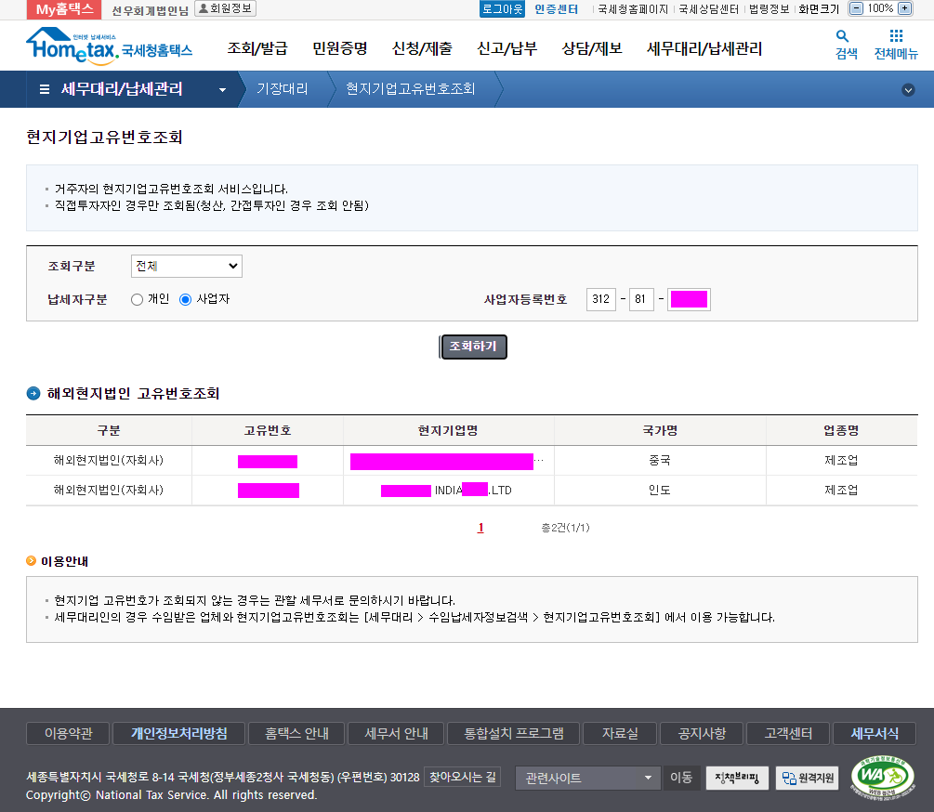The height and width of the screenshot is (812, 934).
Task: Select the 사업자 radio button
Action: (186, 299)
